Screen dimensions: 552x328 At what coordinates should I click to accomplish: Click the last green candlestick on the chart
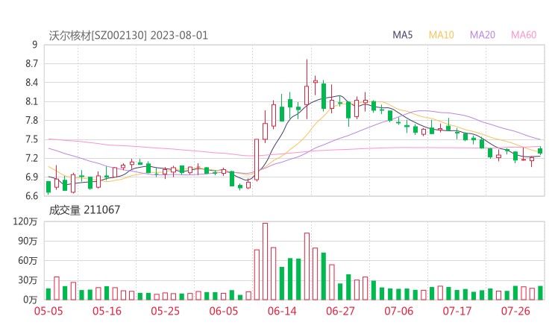[x=540, y=151]
